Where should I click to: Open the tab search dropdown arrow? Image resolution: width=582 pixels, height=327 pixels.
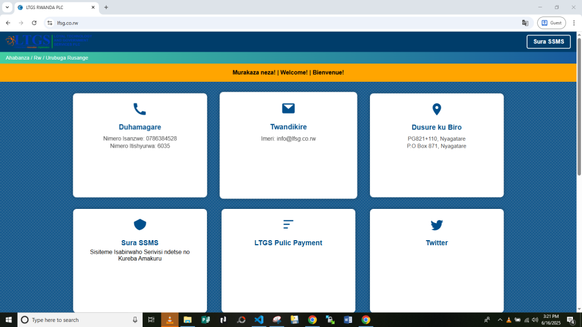[x=7, y=7]
